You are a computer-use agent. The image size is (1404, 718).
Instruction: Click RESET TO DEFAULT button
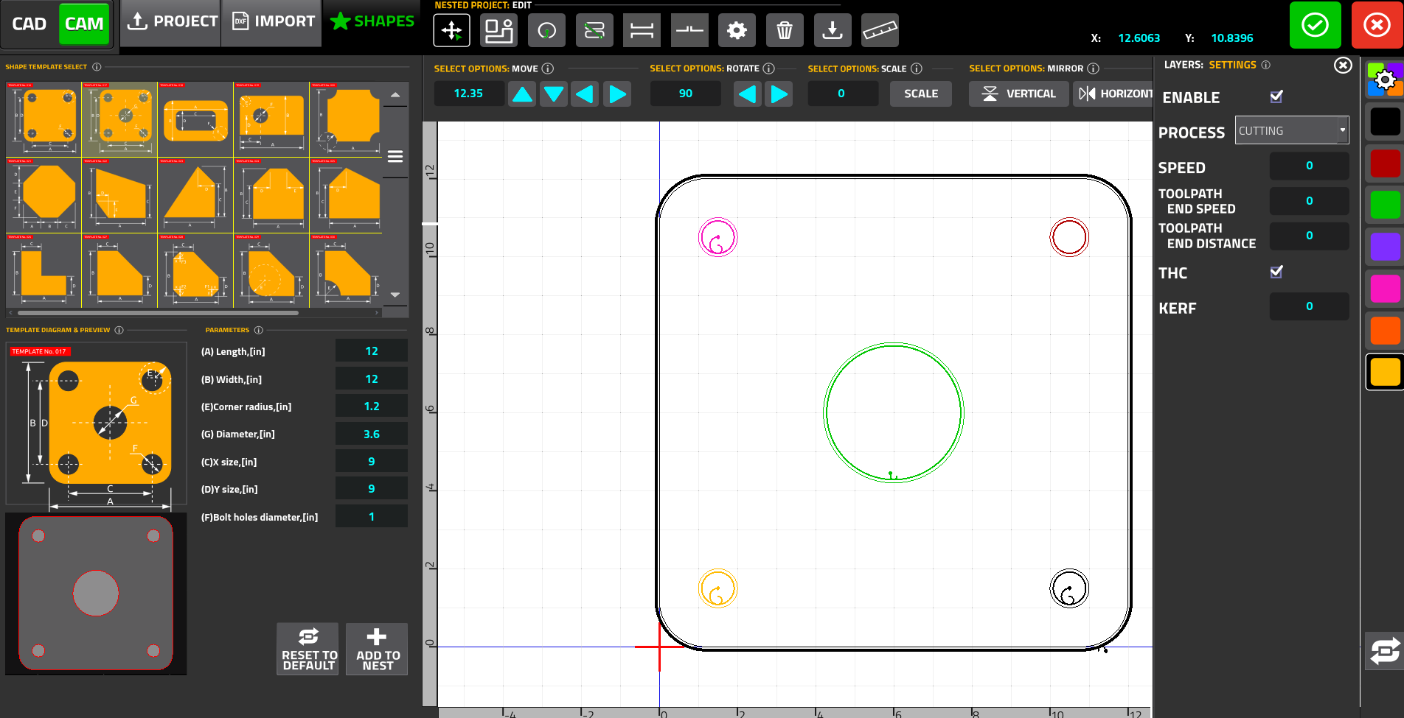(307, 649)
